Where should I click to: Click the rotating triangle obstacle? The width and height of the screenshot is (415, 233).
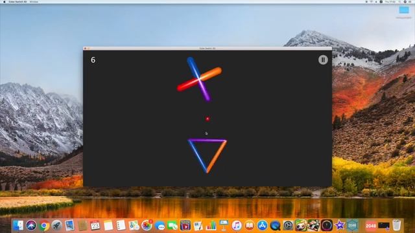click(207, 156)
